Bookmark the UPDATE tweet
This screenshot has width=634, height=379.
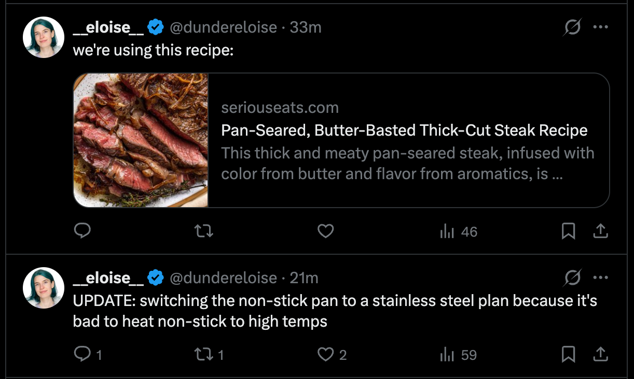[569, 354]
